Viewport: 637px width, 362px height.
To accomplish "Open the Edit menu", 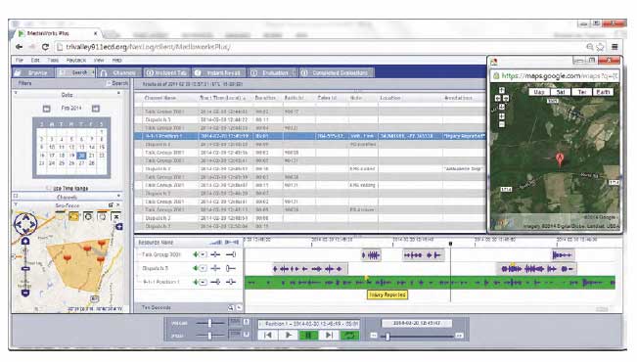I will click(x=35, y=60).
